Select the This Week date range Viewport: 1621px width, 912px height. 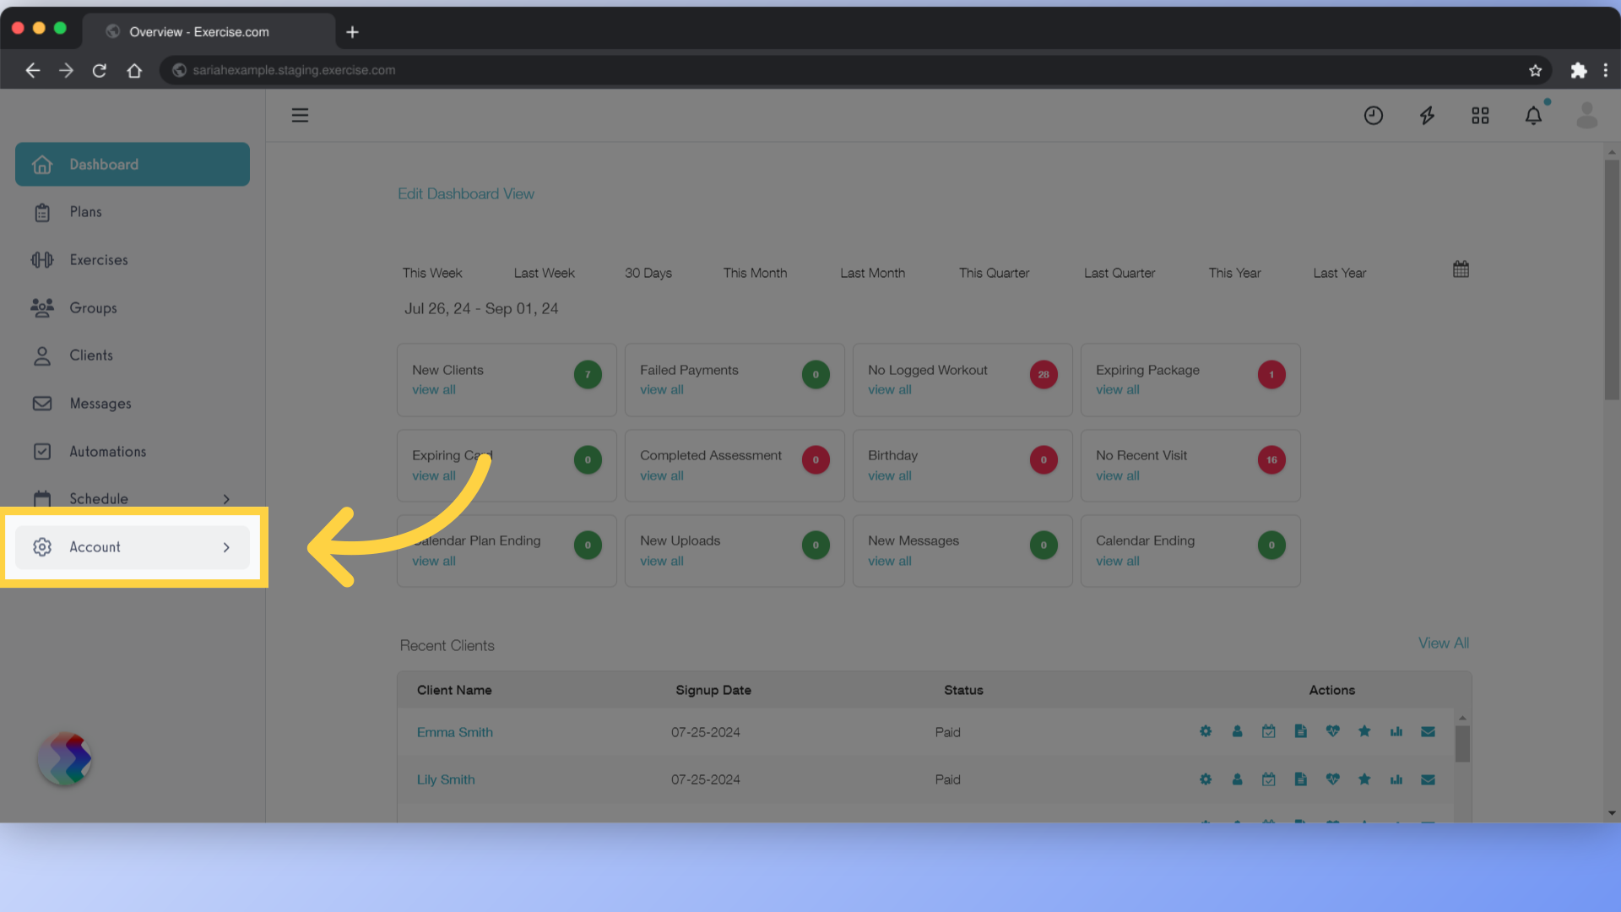click(x=432, y=273)
